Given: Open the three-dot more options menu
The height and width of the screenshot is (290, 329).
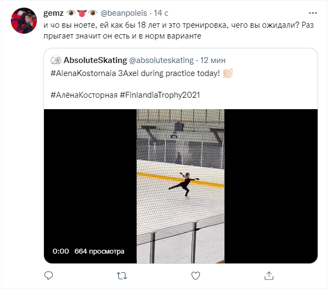Looking at the screenshot, I should click(x=314, y=13).
